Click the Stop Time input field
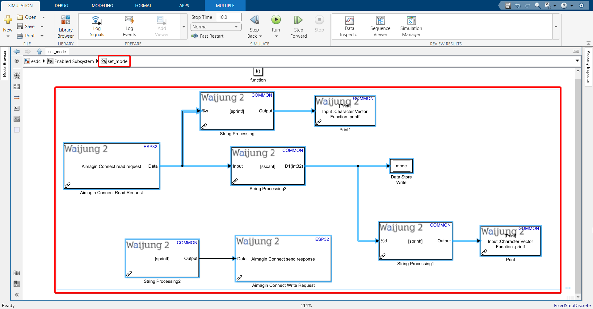This screenshot has height=309, width=593. pyautogui.click(x=229, y=17)
